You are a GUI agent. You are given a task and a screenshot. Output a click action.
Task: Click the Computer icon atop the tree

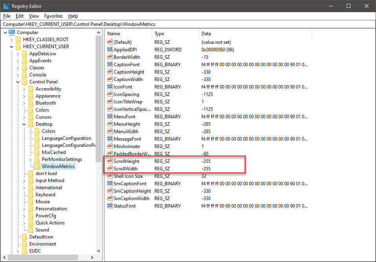pos(12,32)
